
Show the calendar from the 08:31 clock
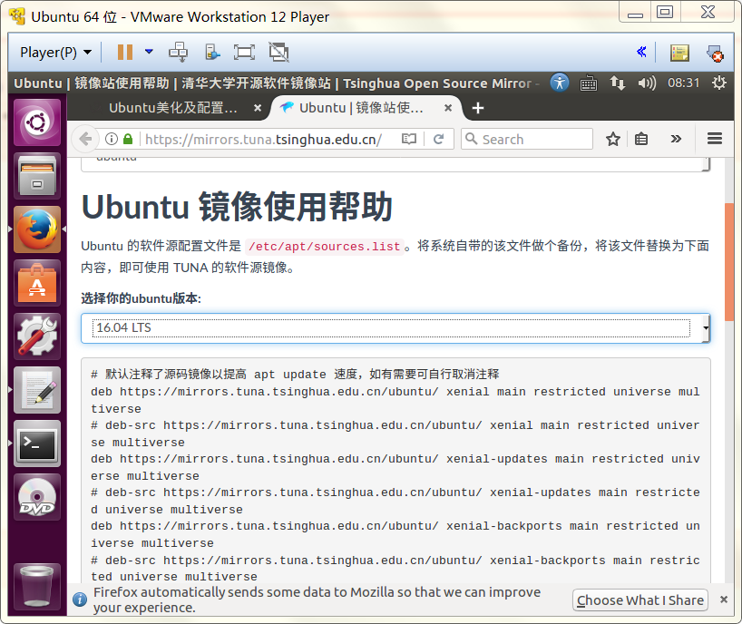(x=683, y=83)
